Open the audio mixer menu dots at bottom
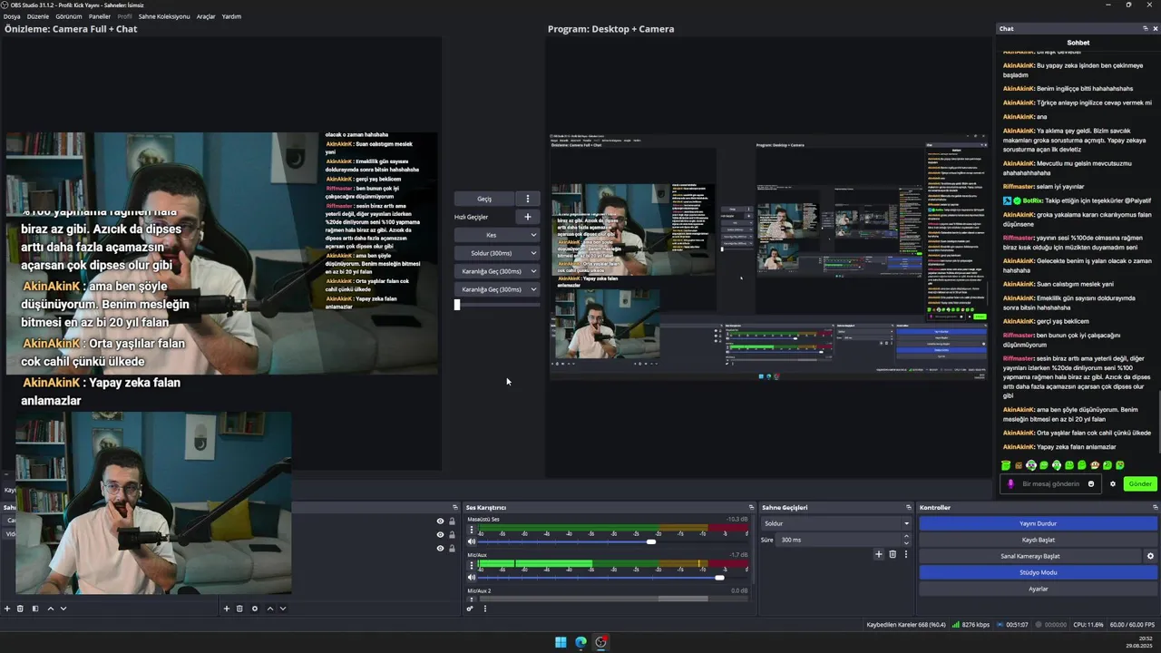 [x=485, y=609]
